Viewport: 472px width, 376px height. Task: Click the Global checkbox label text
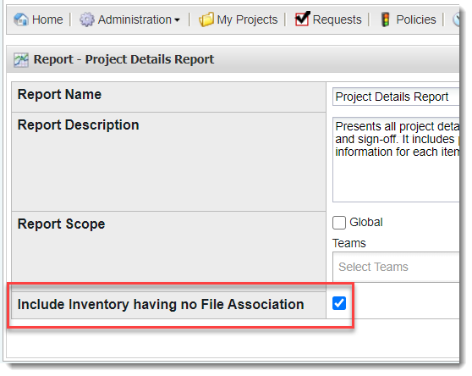365,223
